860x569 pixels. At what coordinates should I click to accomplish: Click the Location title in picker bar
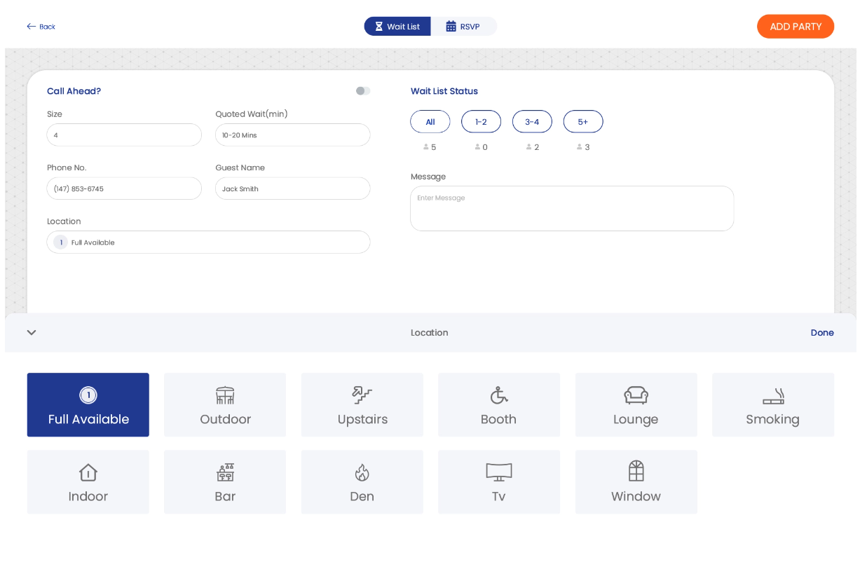tap(430, 333)
